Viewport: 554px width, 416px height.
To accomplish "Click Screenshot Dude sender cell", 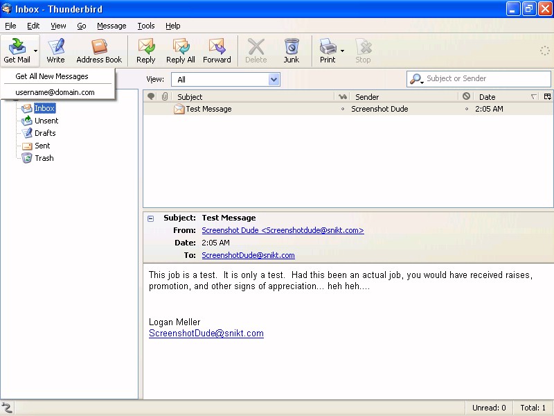I will 379,109.
